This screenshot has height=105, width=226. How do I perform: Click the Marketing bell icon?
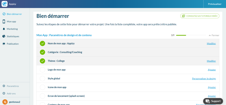pos(4,29)
